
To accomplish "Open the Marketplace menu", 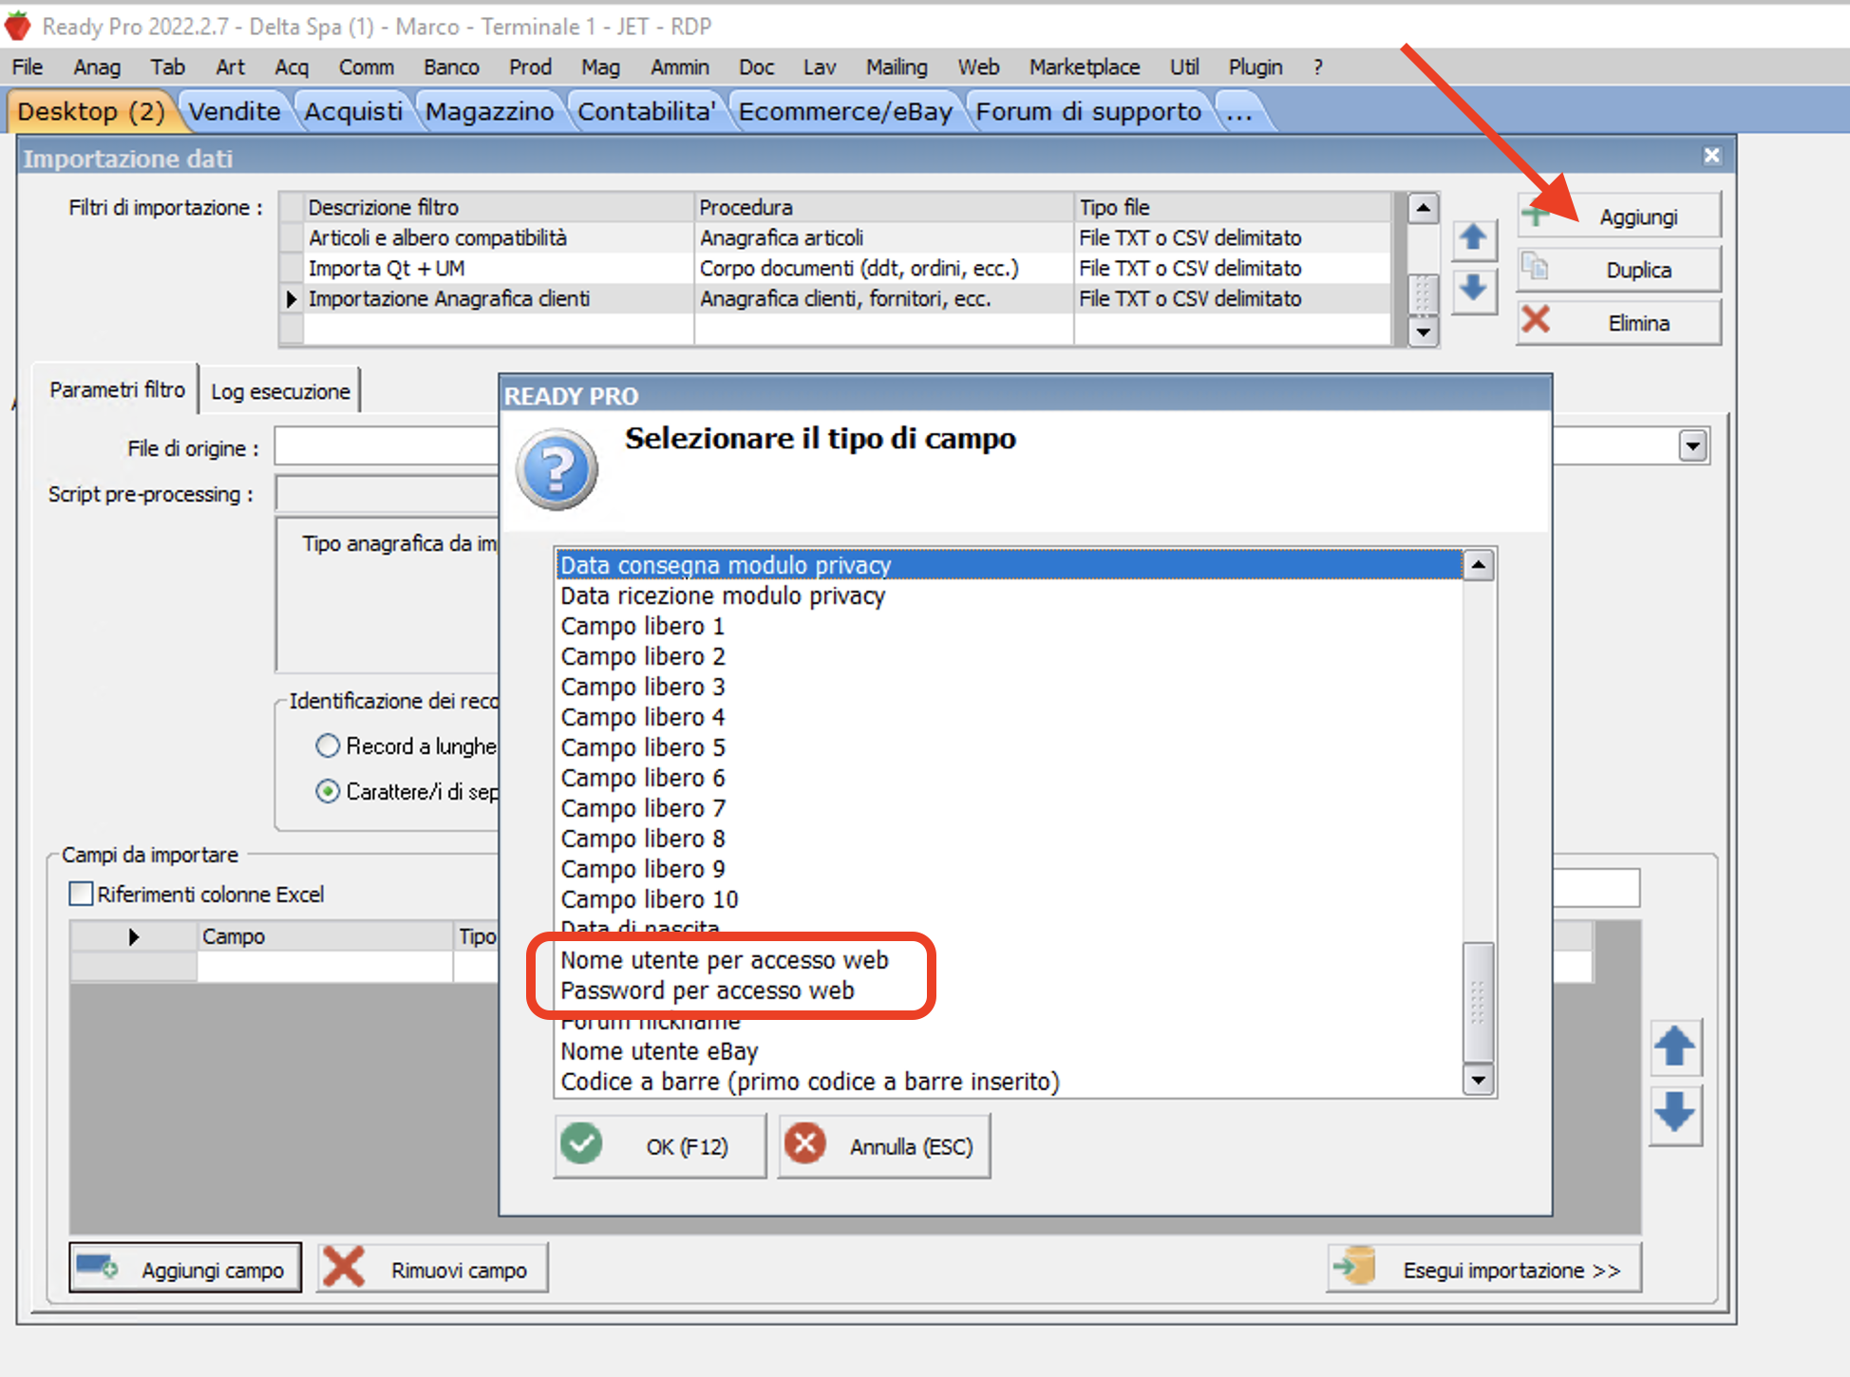I will [1085, 67].
